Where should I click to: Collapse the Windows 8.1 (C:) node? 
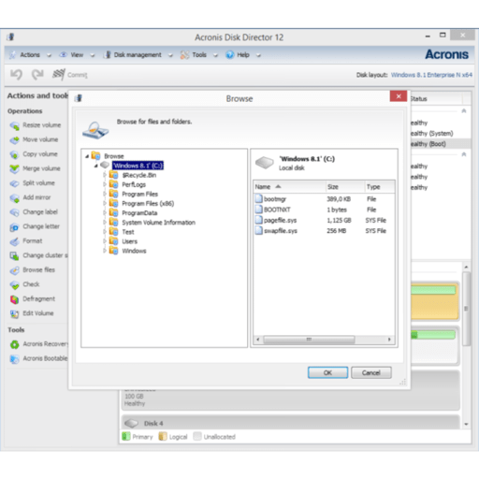coord(96,166)
